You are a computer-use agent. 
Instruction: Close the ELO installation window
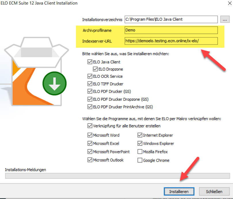(230, 3)
